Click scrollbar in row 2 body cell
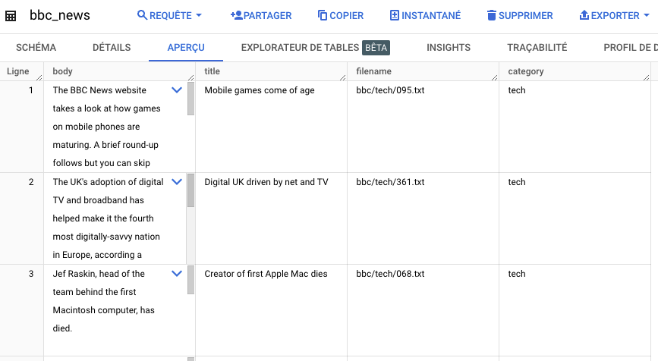Viewport: 658px width, 361px height. (190, 190)
